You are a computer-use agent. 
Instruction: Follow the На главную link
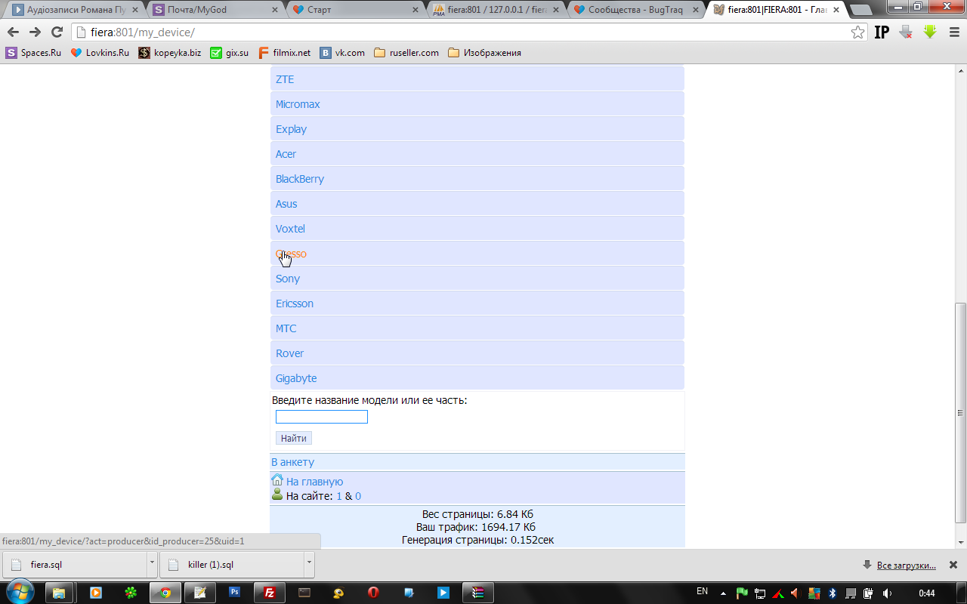[315, 482]
